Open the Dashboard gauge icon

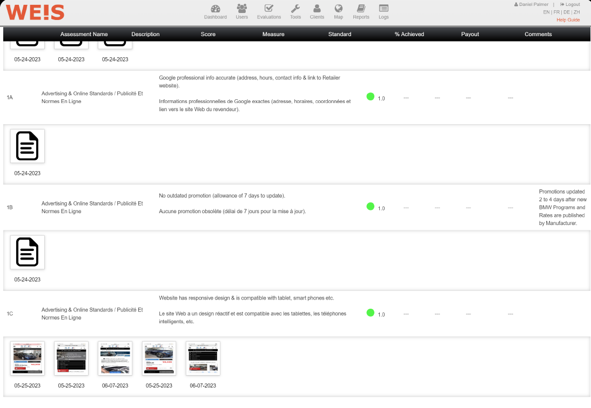click(215, 9)
